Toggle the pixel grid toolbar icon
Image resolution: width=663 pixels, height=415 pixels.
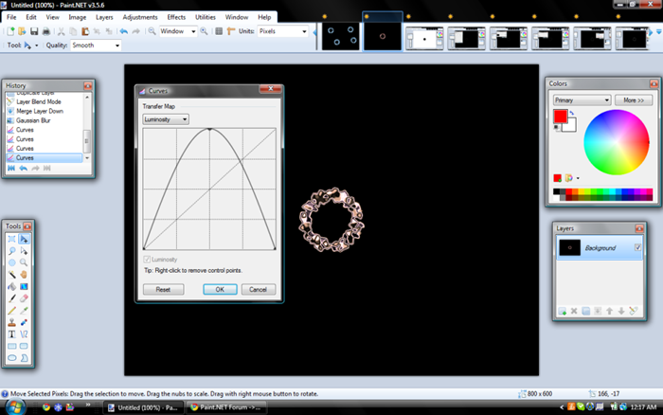(x=219, y=31)
